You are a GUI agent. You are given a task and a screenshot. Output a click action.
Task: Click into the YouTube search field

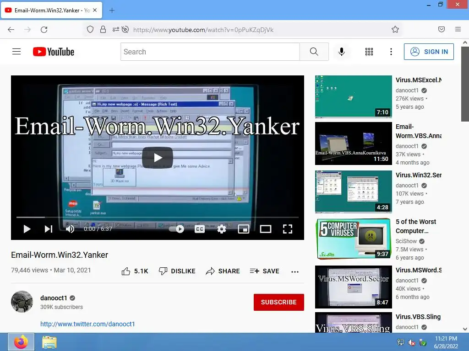click(x=210, y=52)
